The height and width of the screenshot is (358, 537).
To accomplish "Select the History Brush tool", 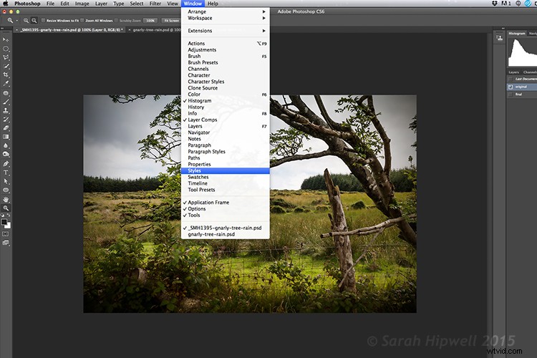I will (6, 120).
